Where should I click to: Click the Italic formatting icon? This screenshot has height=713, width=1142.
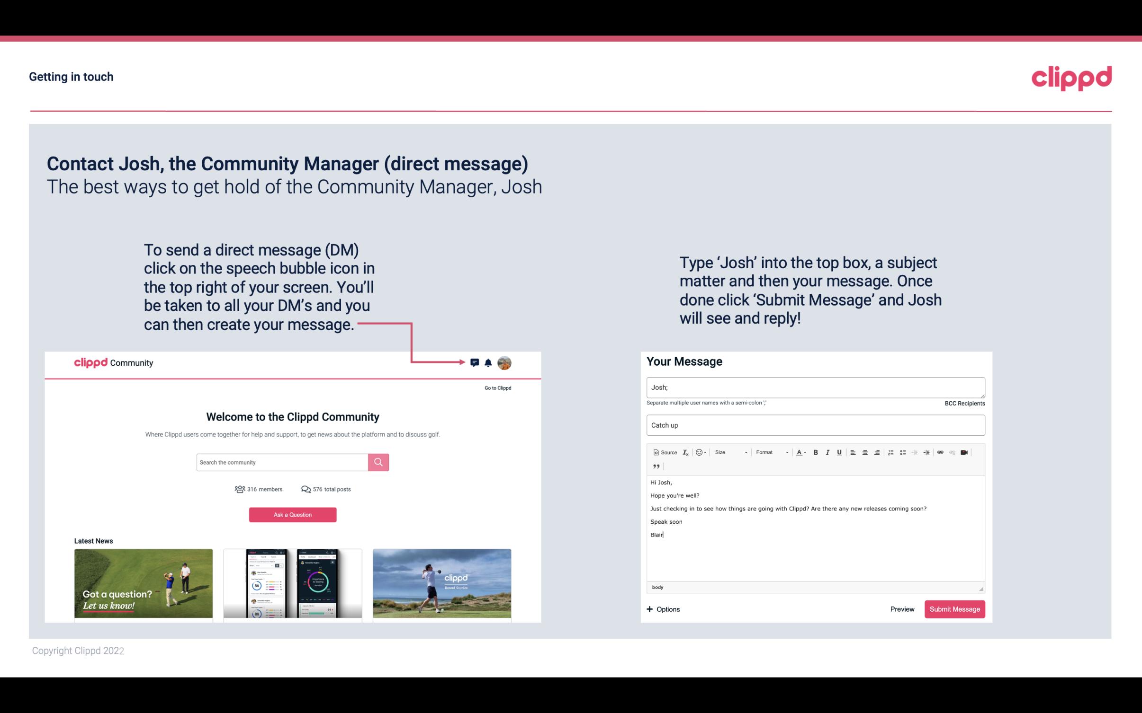[827, 453]
